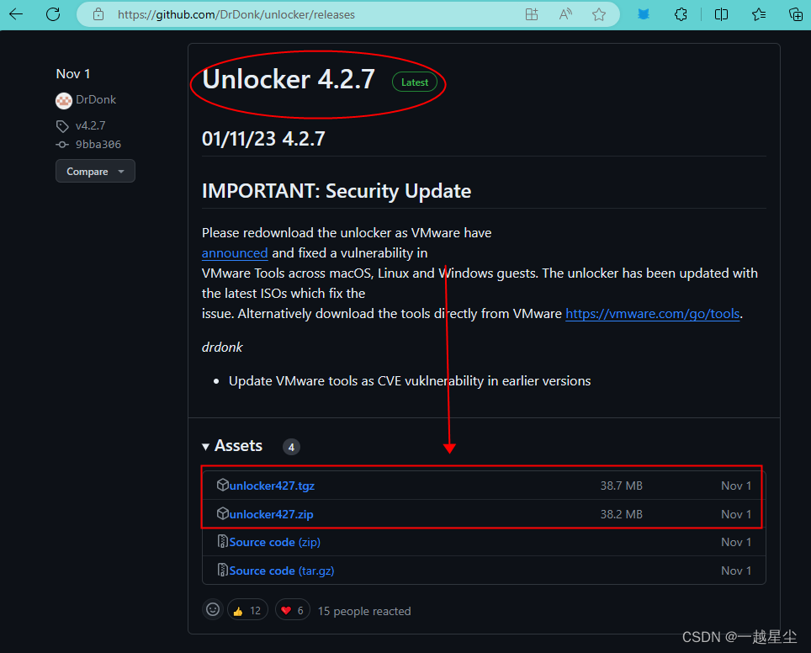Image resolution: width=811 pixels, height=653 pixels.
Task: Click the Assets count badge showing 4
Action: click(x=291, y=447)
